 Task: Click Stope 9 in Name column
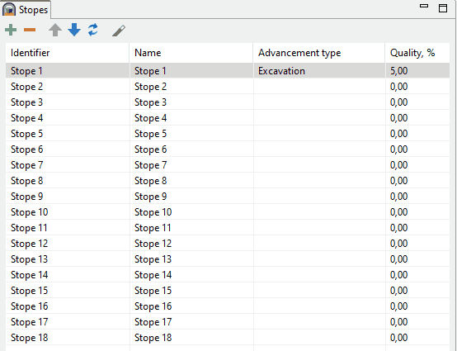[x=191, y=197]
